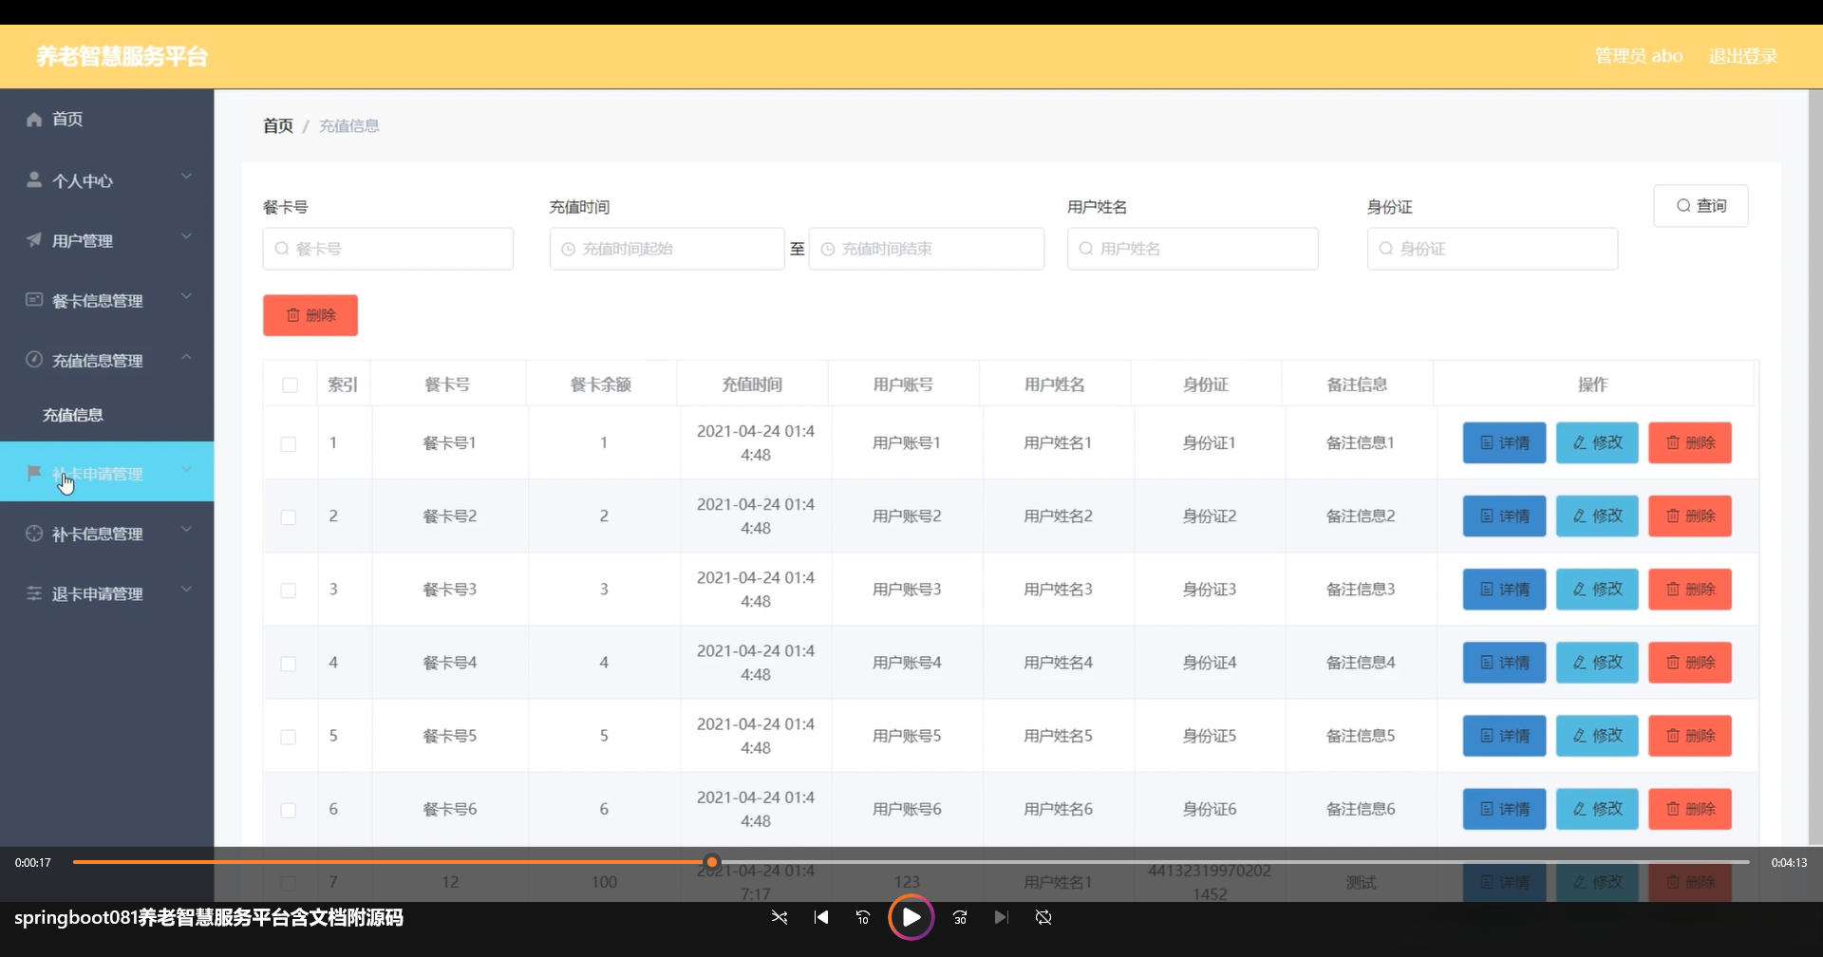Jump forward with the skip-ahead icon
The image size is (1823, 957).
[960, 917]
